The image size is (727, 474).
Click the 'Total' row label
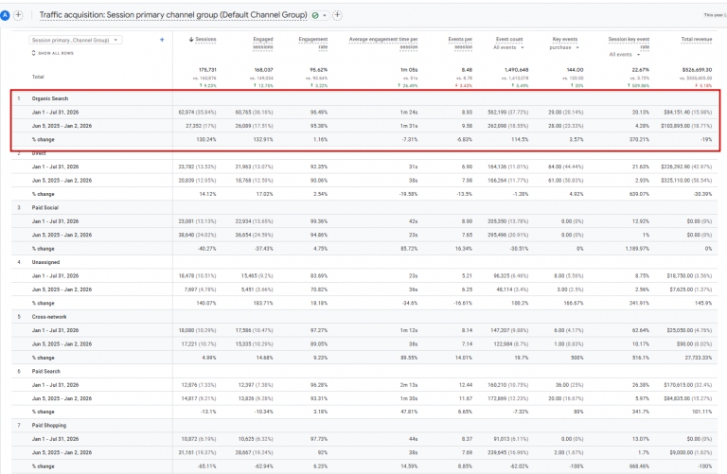(x=38, y=77)
